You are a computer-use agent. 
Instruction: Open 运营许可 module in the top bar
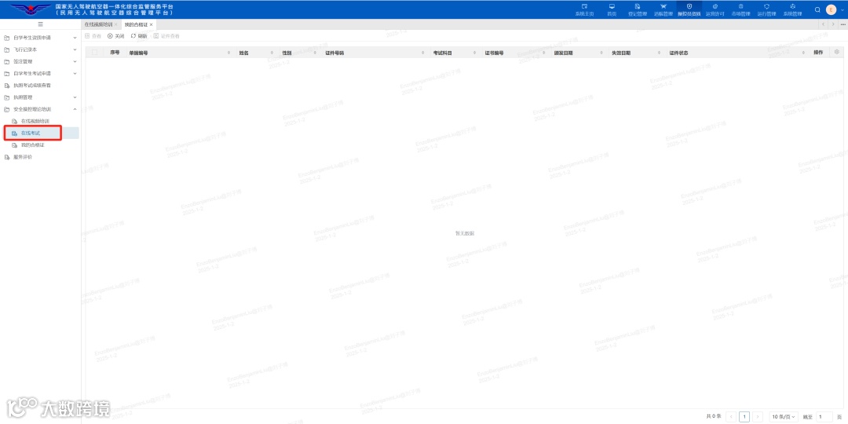[x=715, y=9]
